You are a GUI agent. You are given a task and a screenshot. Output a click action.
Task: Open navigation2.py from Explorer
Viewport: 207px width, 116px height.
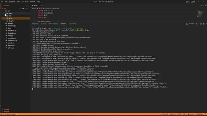point(12,41)
